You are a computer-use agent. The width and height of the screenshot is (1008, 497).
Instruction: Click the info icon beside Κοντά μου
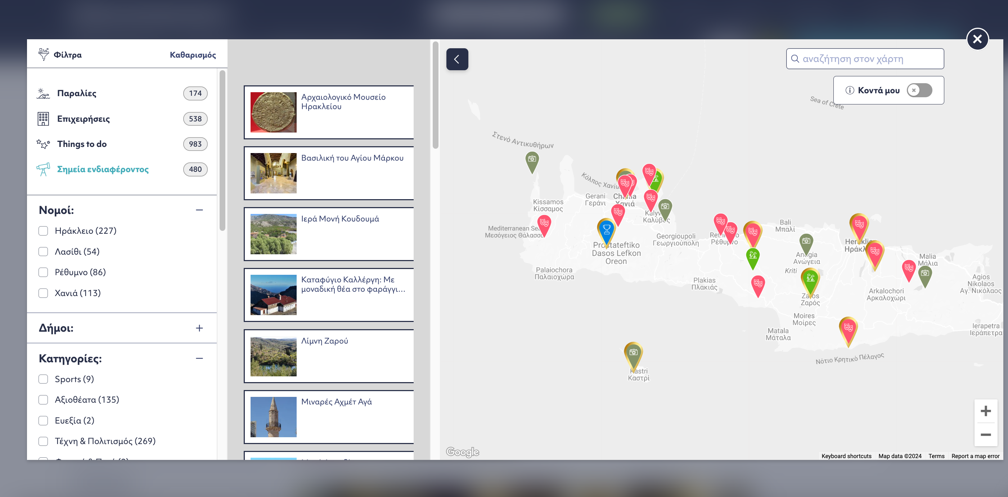pos(850,90)
